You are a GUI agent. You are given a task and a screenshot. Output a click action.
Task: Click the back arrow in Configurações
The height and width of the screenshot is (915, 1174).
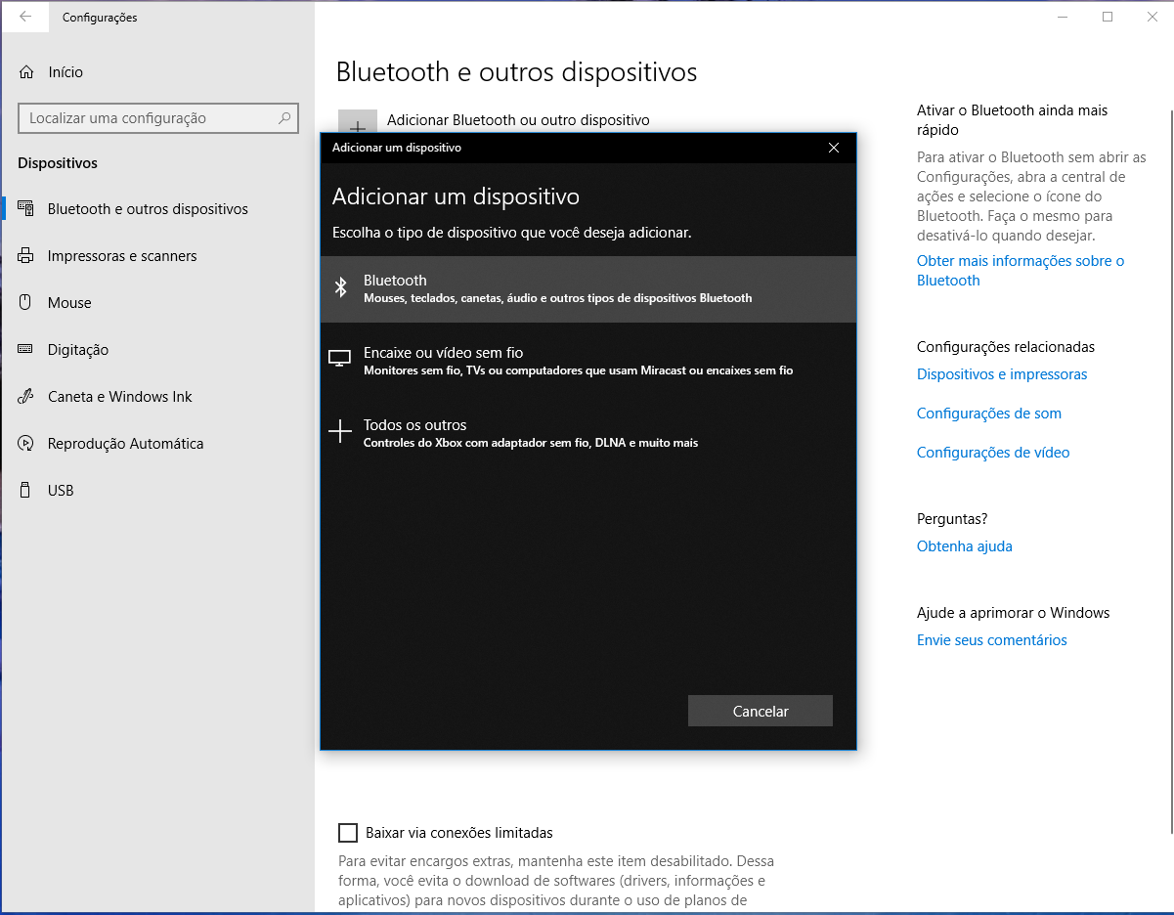coord(25,17)
